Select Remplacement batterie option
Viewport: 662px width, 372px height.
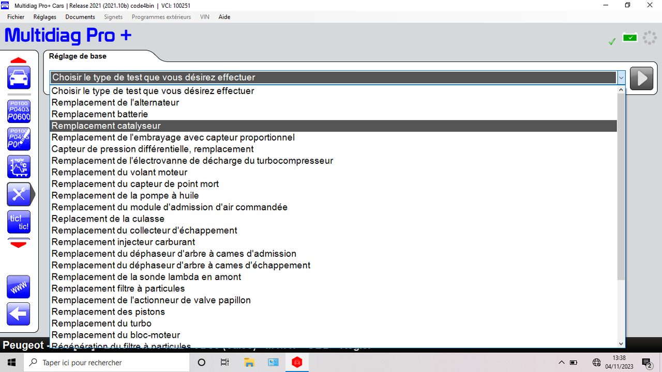click(334, 114)
